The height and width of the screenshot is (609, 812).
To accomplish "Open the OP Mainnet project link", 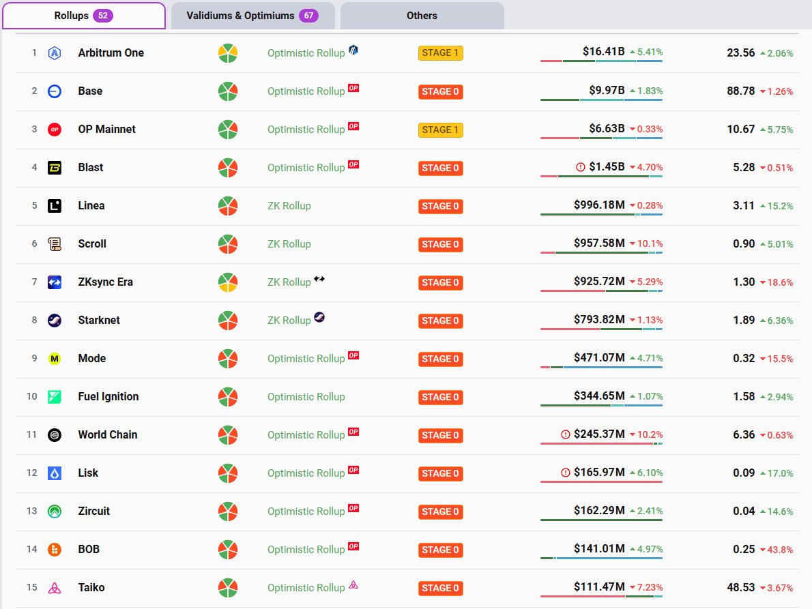I will tap(106, 130).
